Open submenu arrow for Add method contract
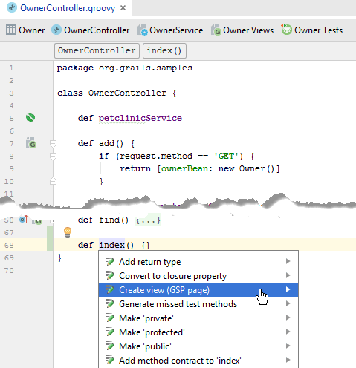Viewport: 356px width, 368px height. click(288, 360)
